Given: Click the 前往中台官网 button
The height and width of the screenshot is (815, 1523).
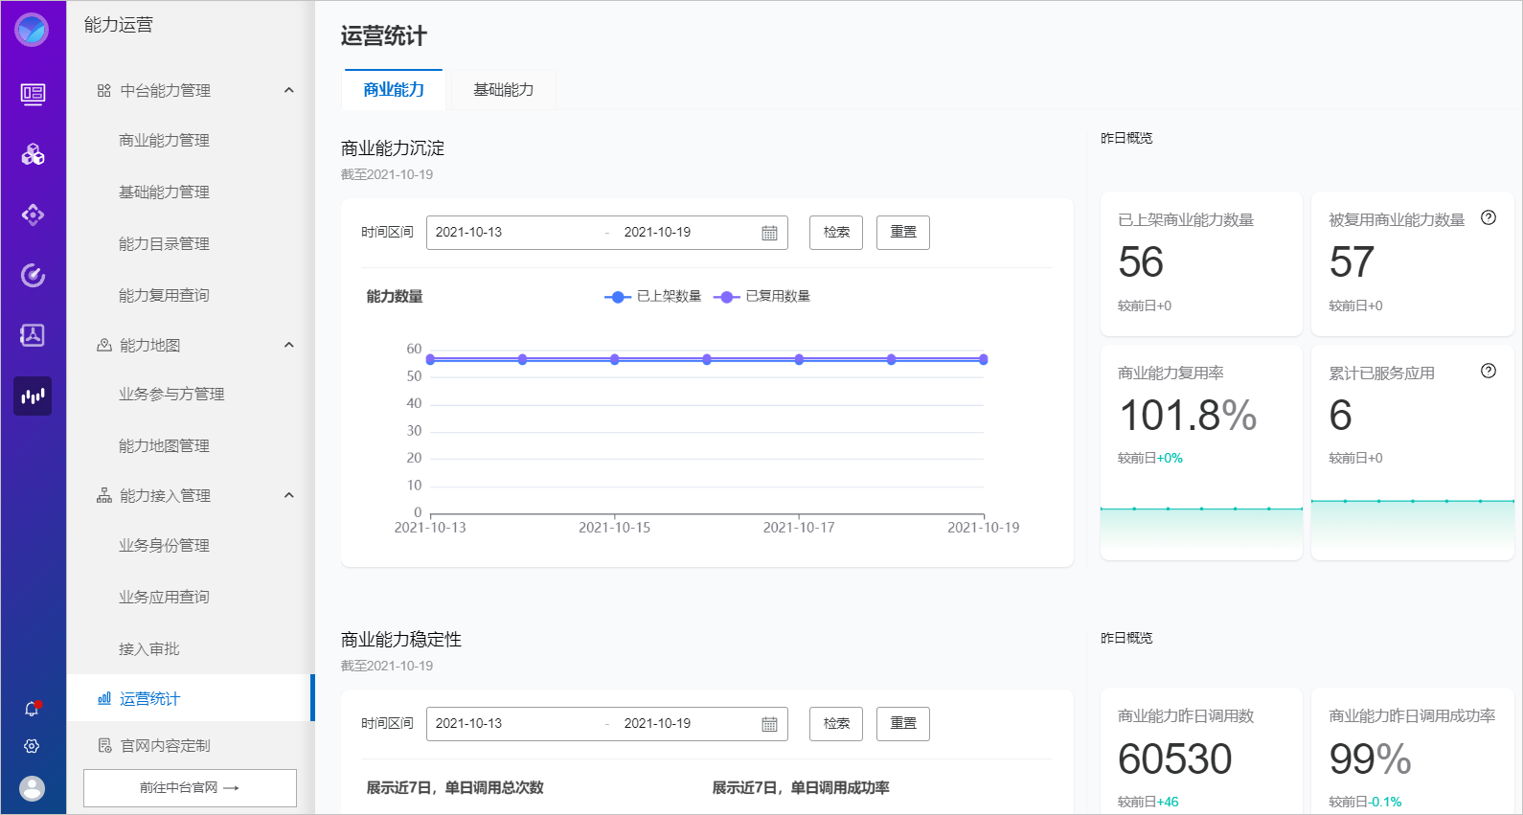Looking at the screenshot, I should click(190, 788).
